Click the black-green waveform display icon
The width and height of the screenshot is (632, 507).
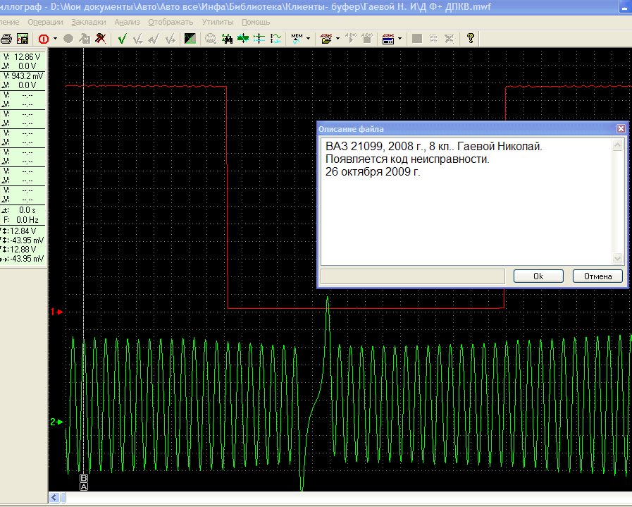point(190,39)
